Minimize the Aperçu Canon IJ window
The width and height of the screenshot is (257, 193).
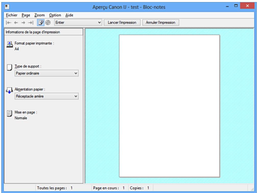pyautogui.click(x=227, y=6)
